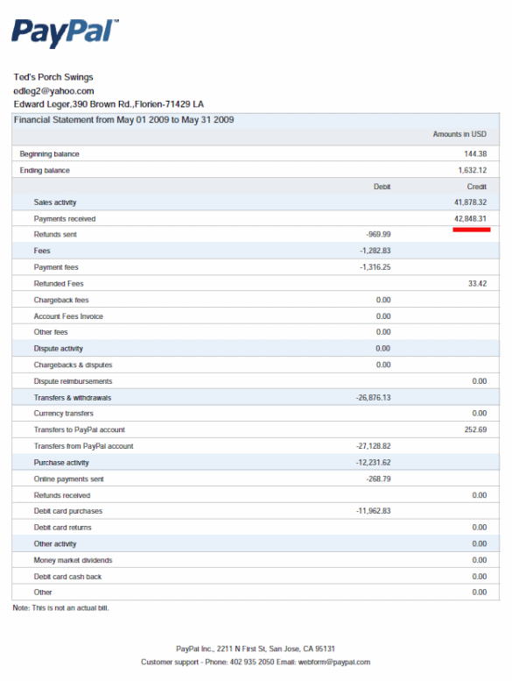Image resolution: width=512 pixels, height=681 pixels.
Task: Click the 'Note: This is not an actual bill' text
Action: (60, 608)
